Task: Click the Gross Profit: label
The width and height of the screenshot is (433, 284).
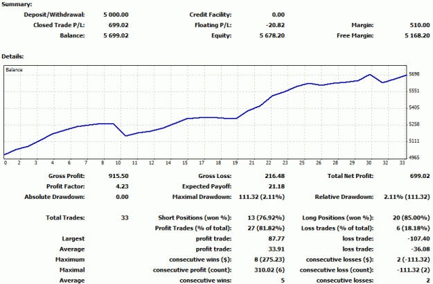Action: [67, 176]
